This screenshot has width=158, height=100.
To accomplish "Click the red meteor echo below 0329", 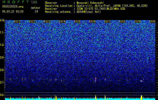I will tap(142, 81).
